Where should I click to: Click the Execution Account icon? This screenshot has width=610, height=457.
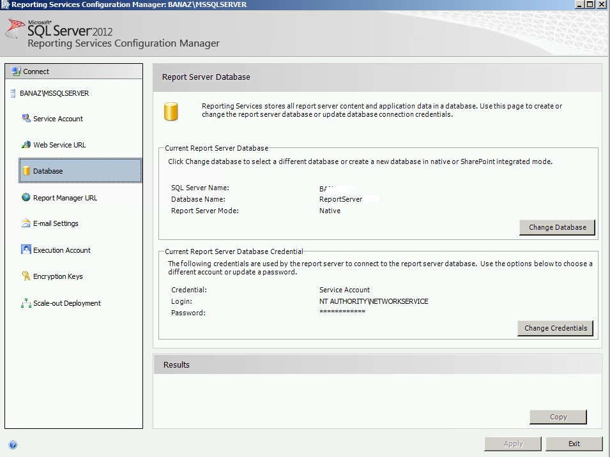(26, 250)
